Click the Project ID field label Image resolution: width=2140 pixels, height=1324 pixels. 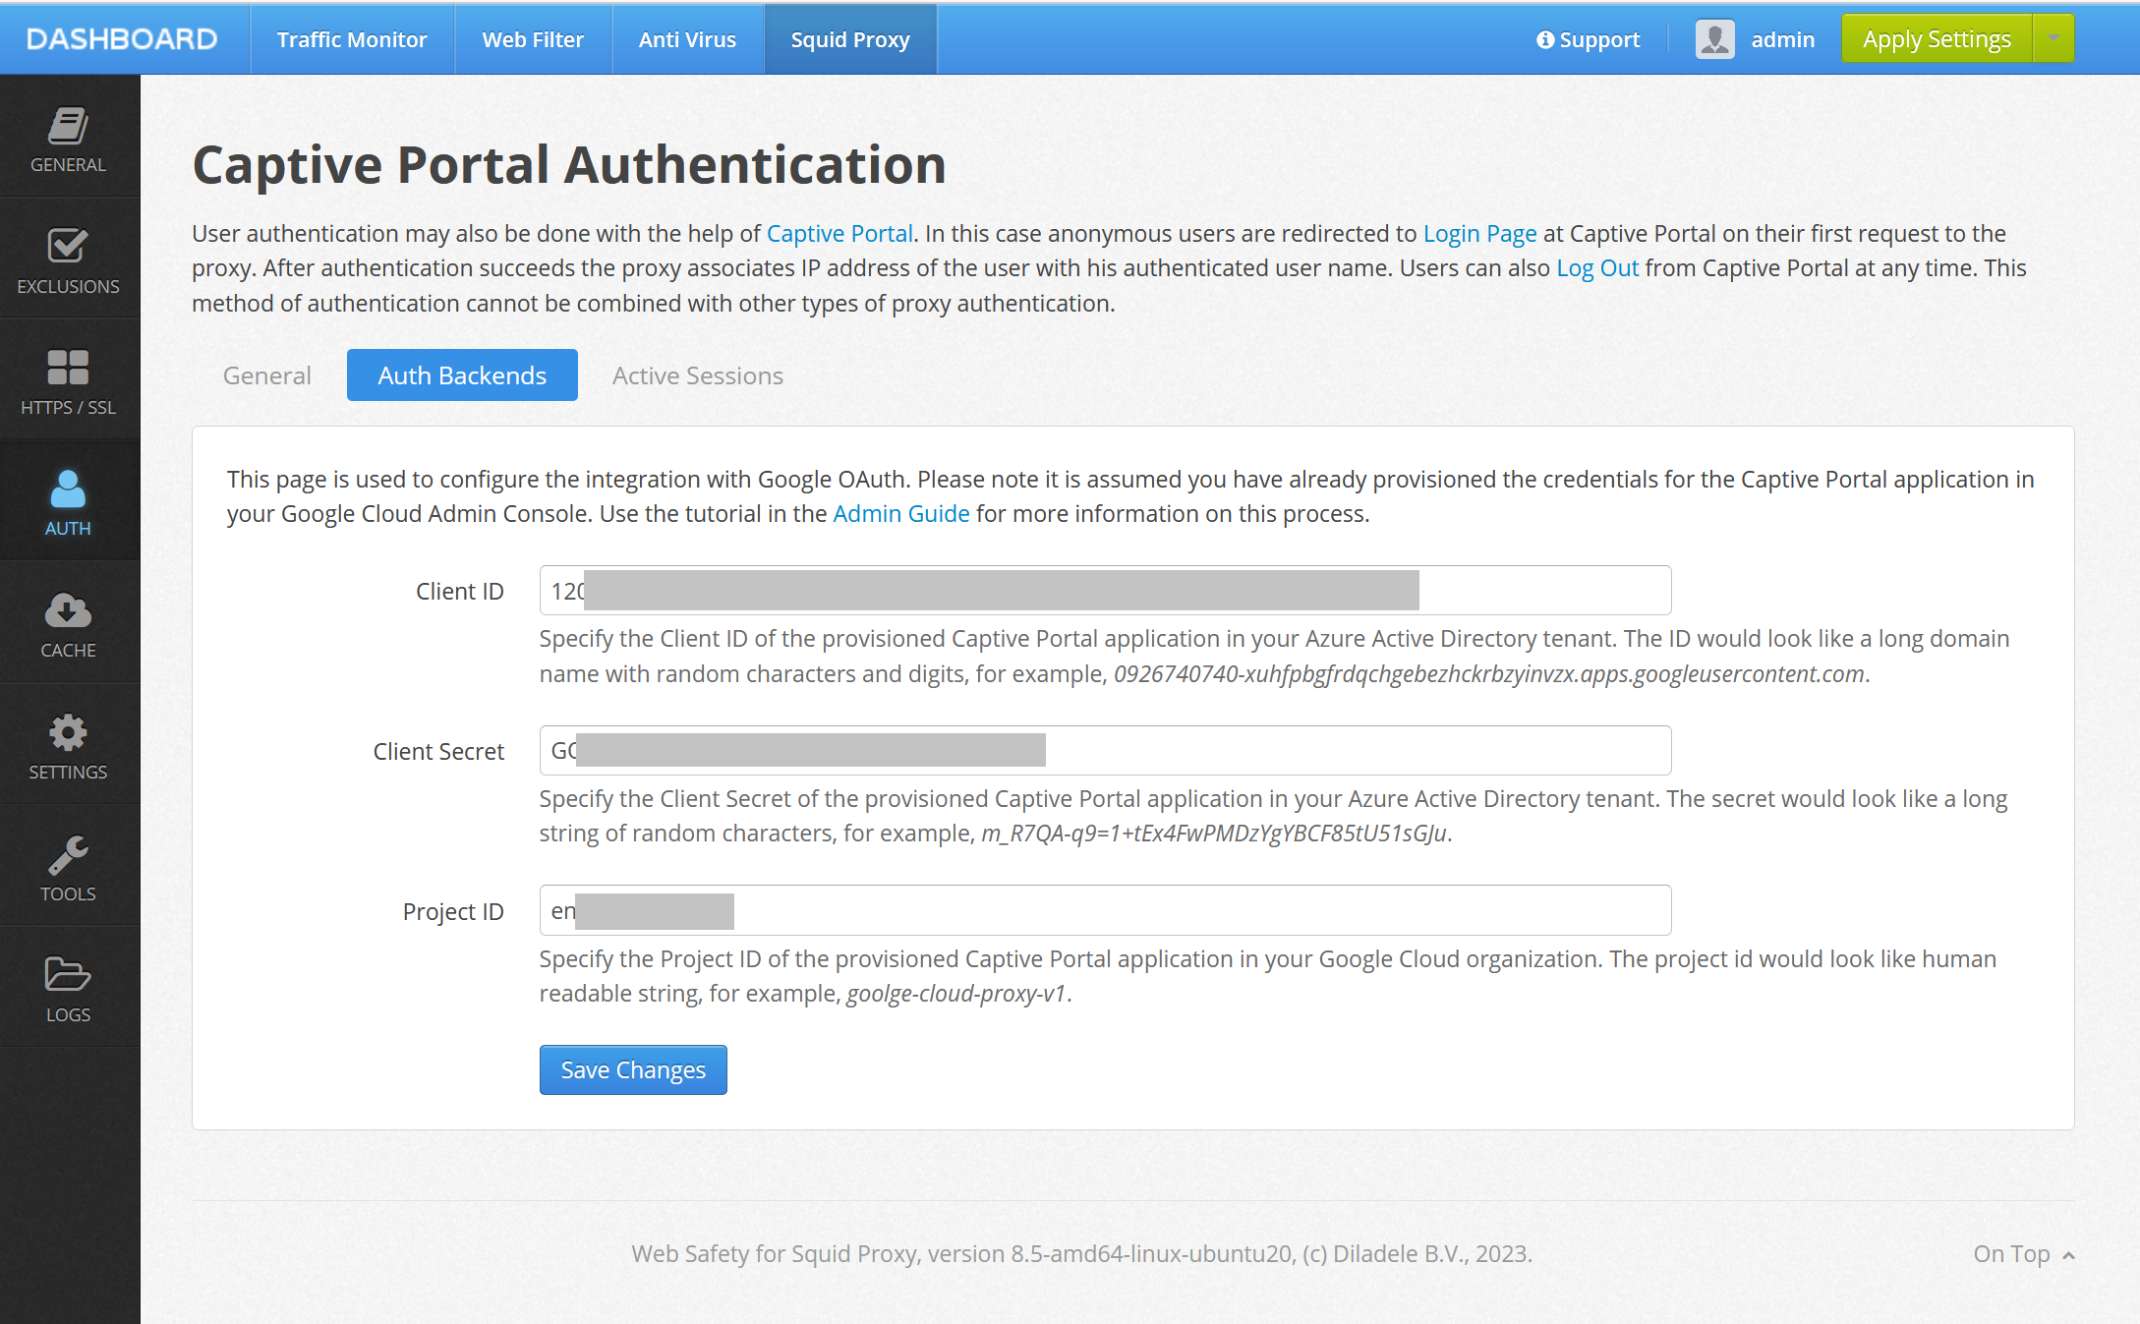click(x=453, y=912)
